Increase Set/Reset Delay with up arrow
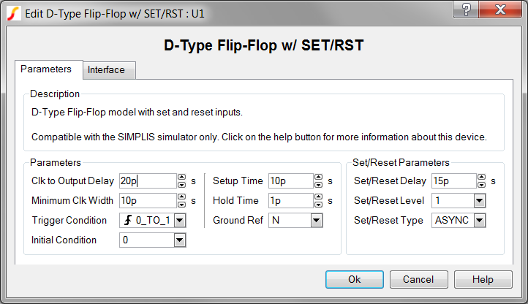Screen dimensions: 528x304 (481, 177)
